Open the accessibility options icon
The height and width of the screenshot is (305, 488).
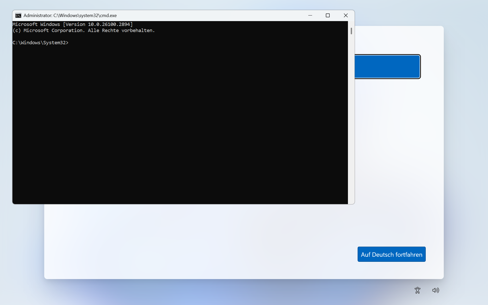tap(417, 290)
